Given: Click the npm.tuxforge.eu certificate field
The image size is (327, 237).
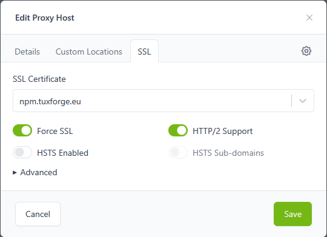Looking at the screenshot, I should pyautogui.click(x=163, y=101).
